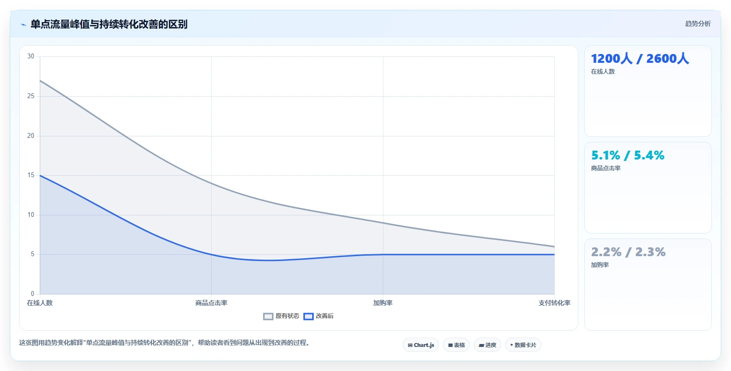Click the 加购率 x-axis label

click(383, 303)
